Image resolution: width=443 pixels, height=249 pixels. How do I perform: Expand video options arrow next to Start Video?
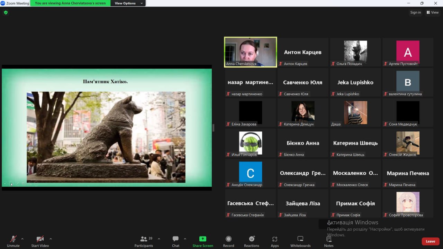coord(51,239)
